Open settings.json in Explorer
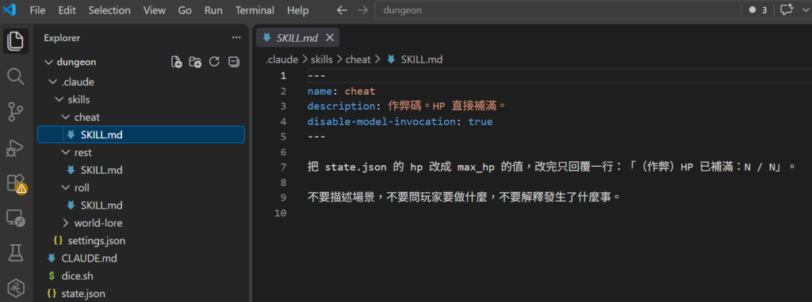Image resolution: width=812 pixels, height=302 pixels. pos(141,240)
